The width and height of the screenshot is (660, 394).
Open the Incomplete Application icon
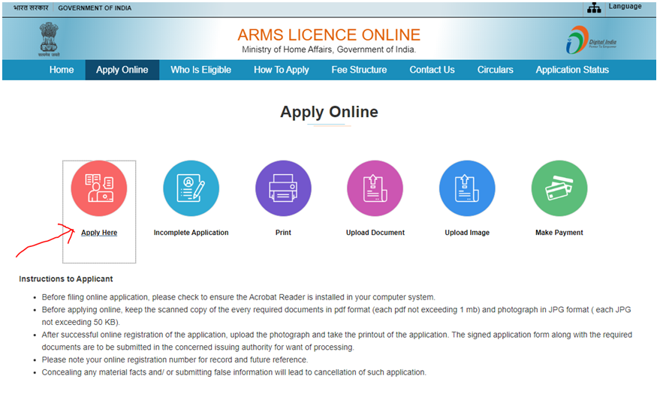191,188
